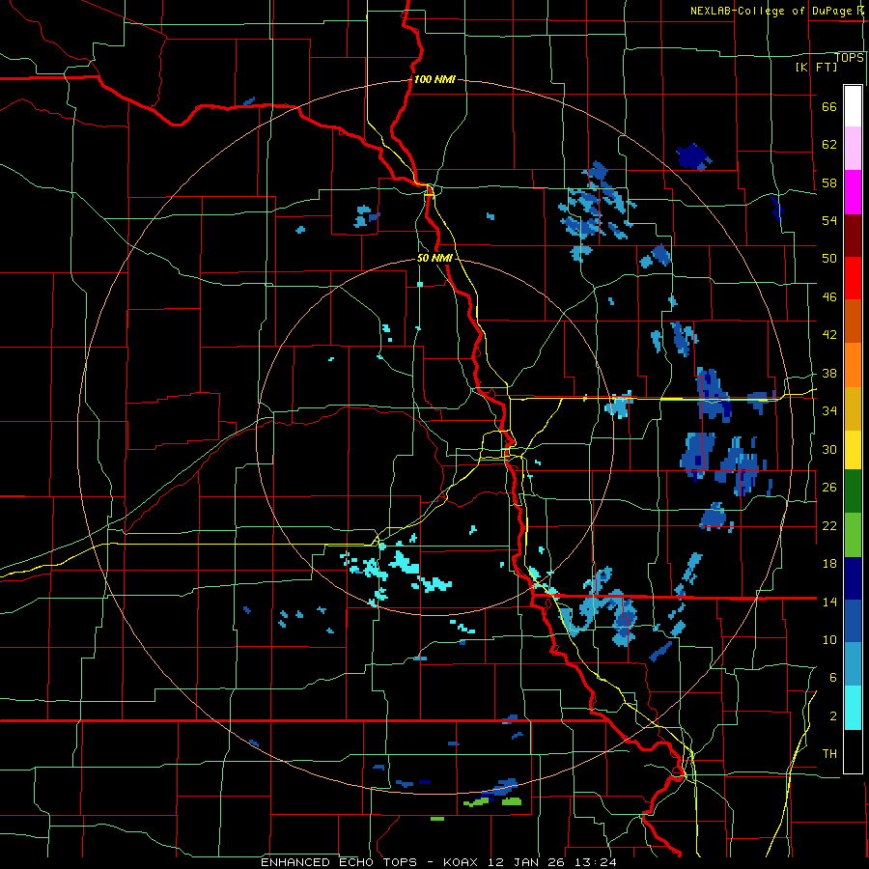Click the "100 NMI" range ring label
Image resolution: width=869 pixels, height=869 pixels.
(434, 79)
